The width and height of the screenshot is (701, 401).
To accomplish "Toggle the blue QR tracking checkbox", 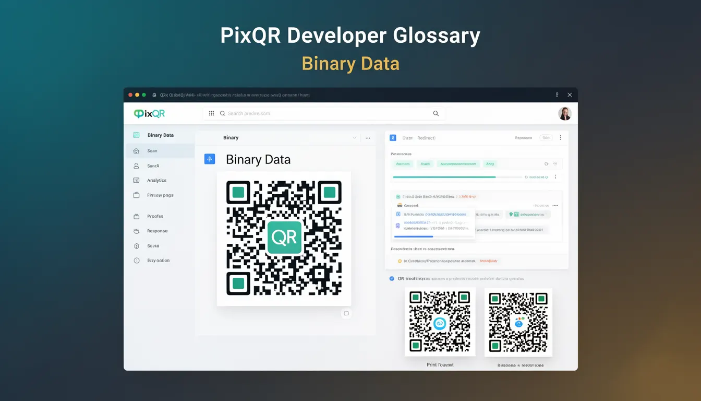I will click(392, 278).
